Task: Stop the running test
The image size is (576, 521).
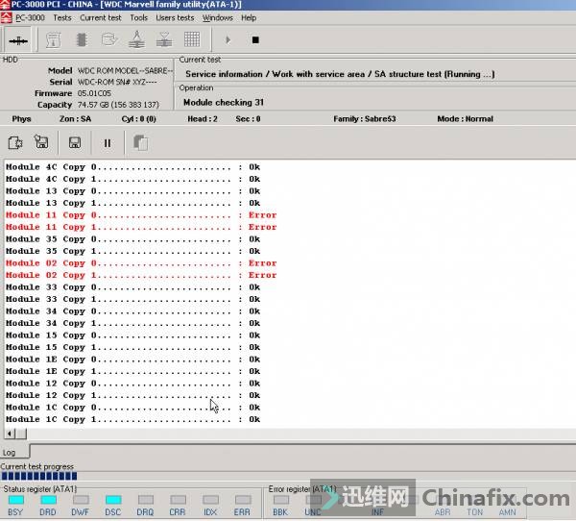Action: point(255,39)
